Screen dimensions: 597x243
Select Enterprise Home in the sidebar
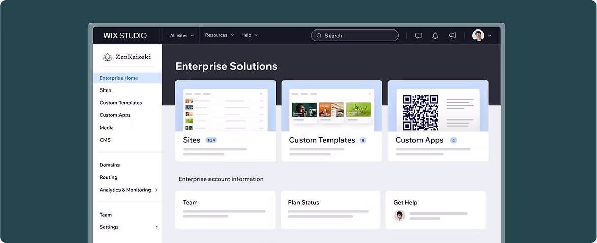(x=118, y=78)
